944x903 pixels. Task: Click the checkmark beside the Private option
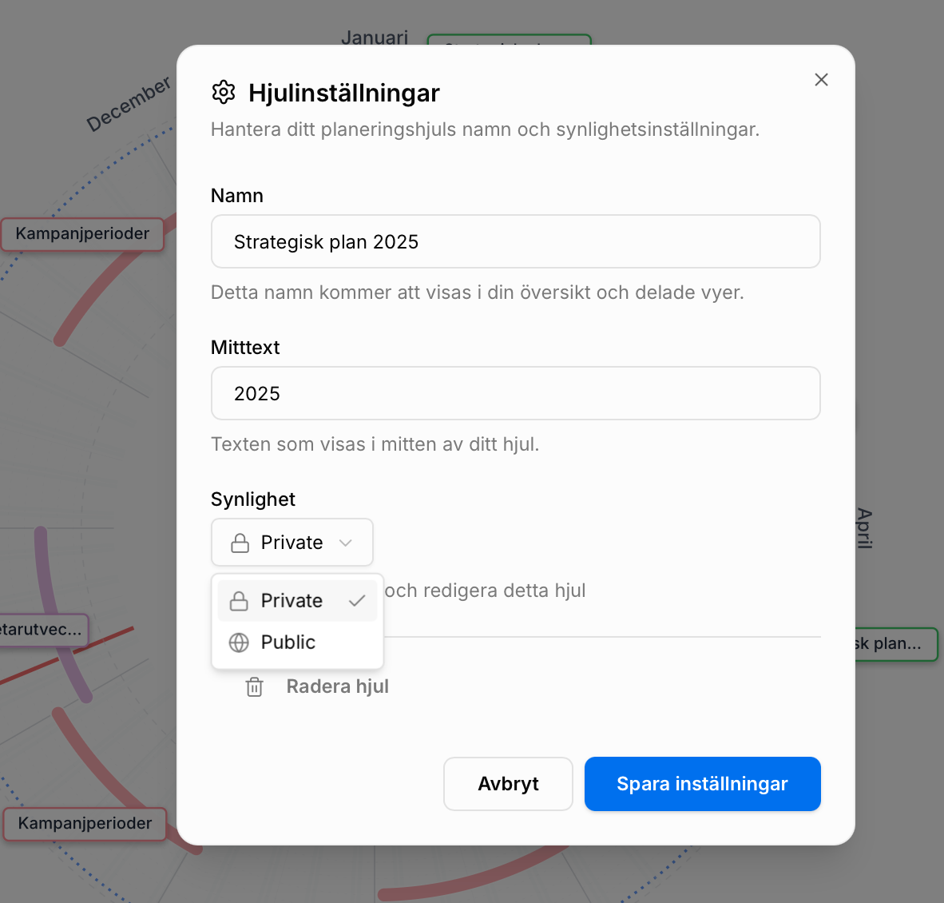click(x=357, y=601)
